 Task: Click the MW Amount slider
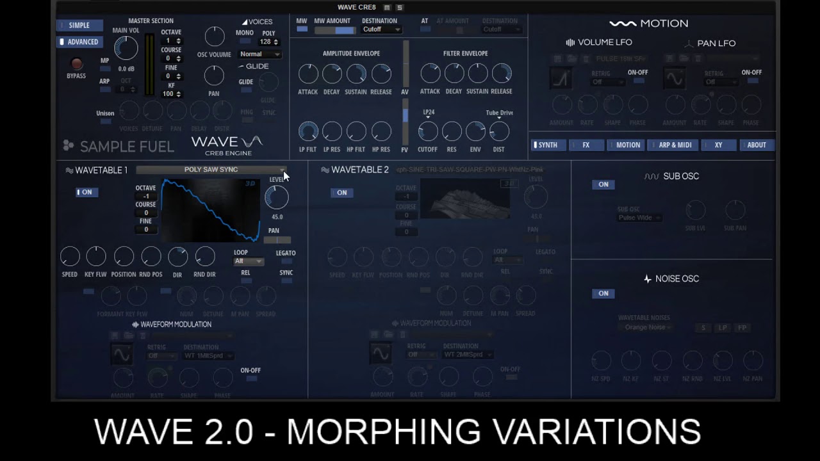334,30
